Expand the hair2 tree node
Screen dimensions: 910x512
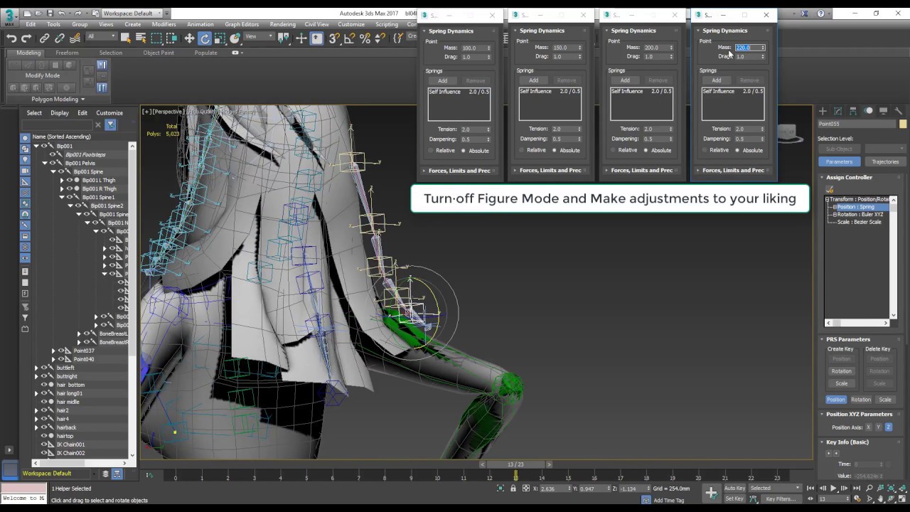[36, 410]
